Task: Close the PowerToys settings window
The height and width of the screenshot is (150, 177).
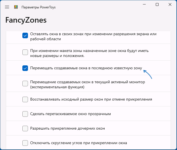Action: (x=170, y=4)
